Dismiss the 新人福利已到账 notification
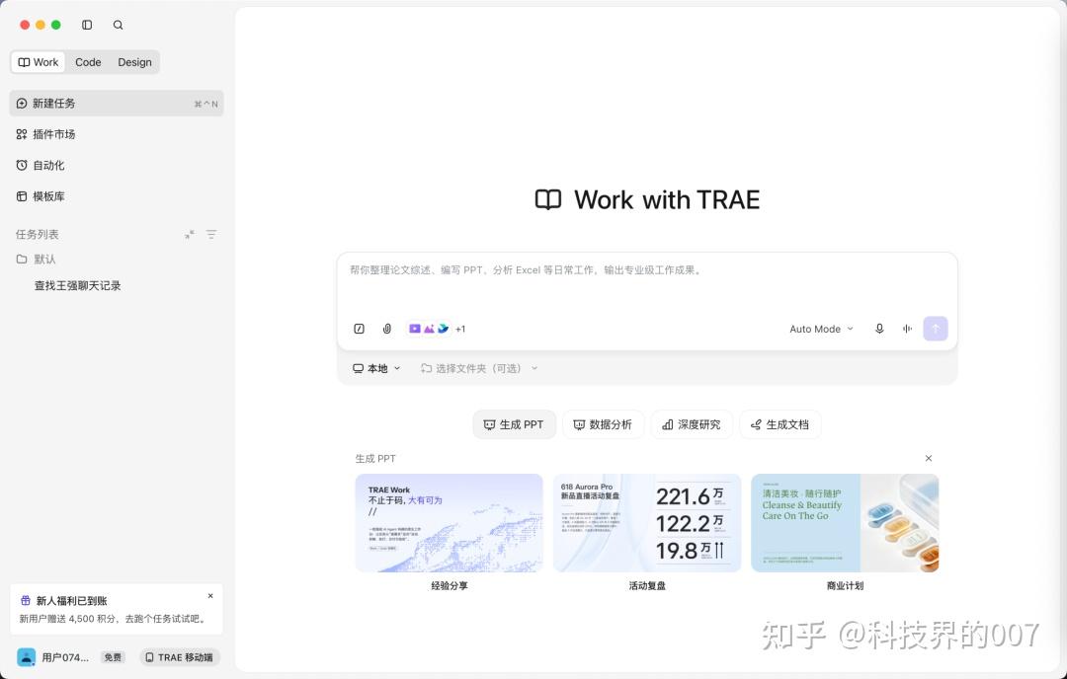The height and width of the screenshot is (679, 1067). click(x=210, y=596)
